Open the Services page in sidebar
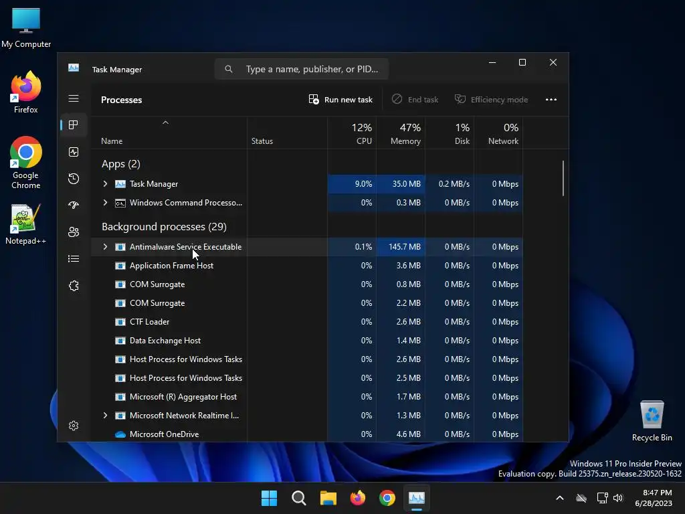 [74, 286]
